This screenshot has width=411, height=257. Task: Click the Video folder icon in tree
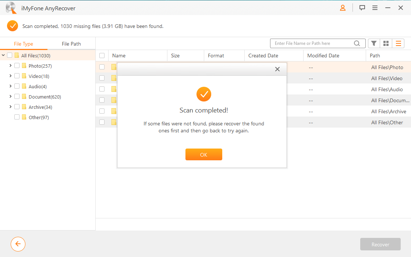point(24,76)
